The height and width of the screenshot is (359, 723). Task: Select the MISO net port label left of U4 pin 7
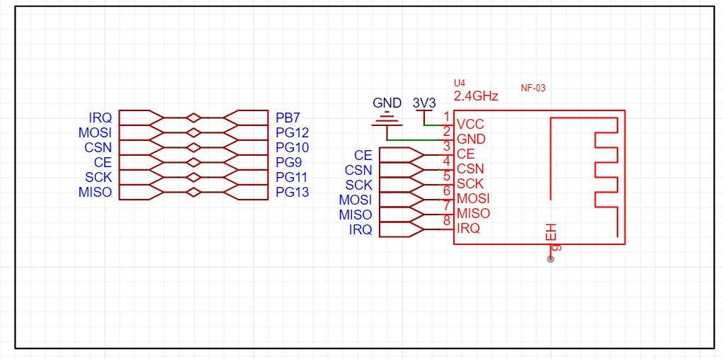[x=355, y=215]
